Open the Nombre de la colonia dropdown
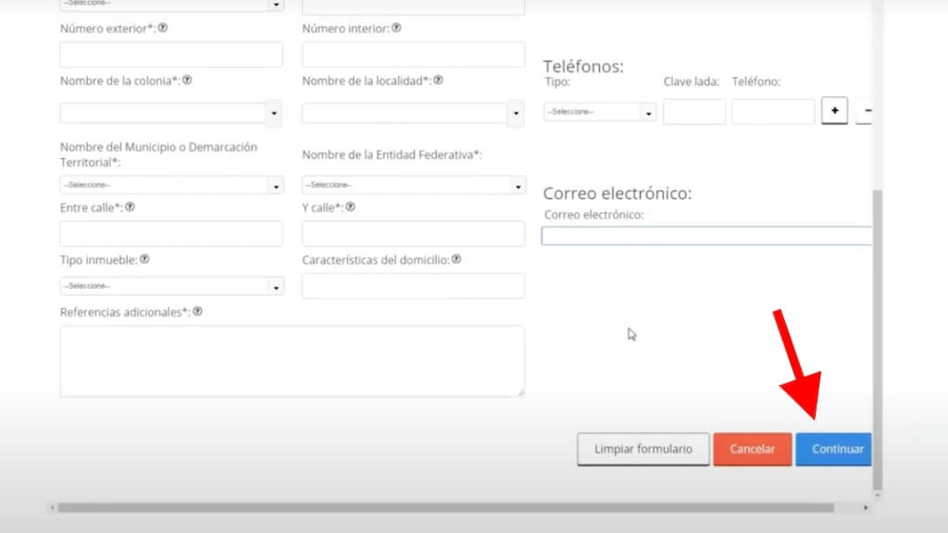The height and width of the screenshot is (533, 948). pos(171,114)
